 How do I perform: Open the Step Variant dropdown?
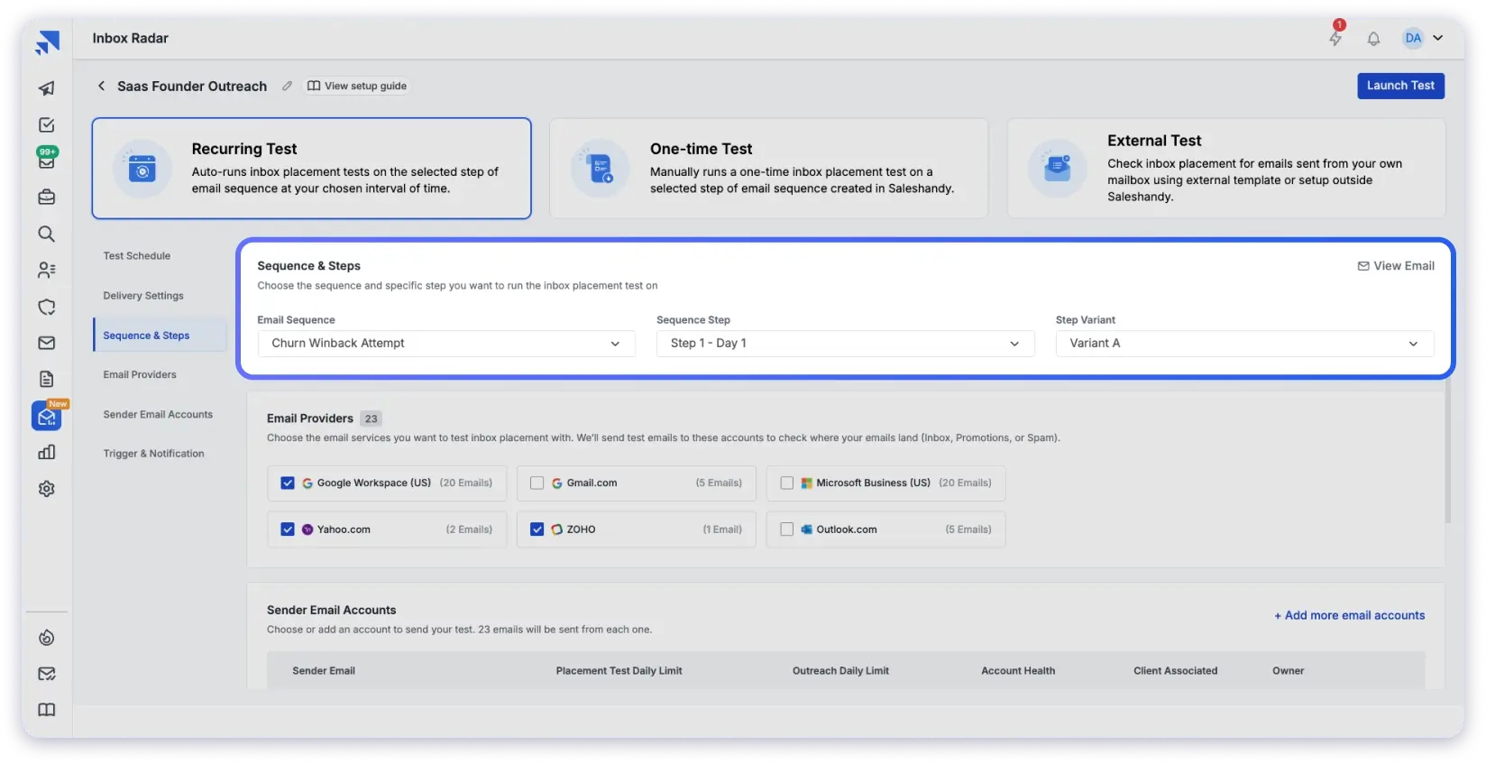[1244, 344]
